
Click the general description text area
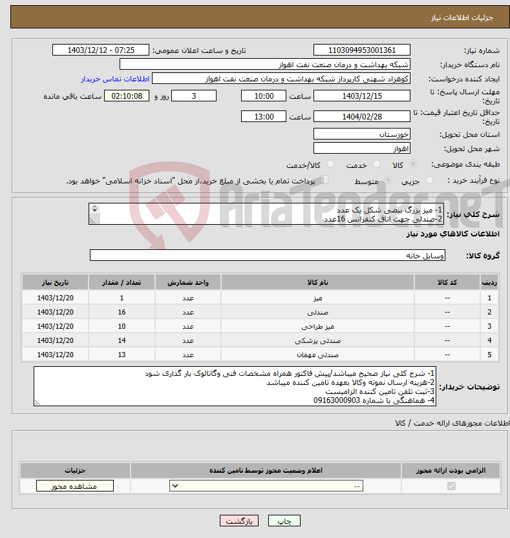(266, 214)
